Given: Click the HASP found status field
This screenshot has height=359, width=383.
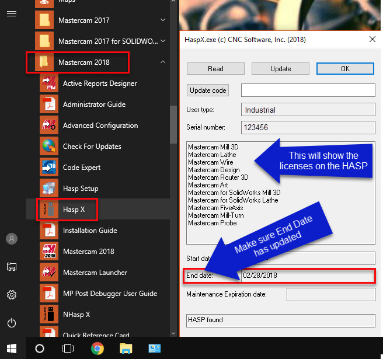Looking at the screenshot, I should 281,320.
